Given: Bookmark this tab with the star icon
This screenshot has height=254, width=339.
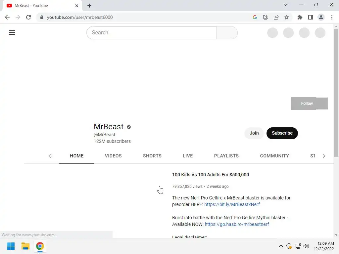Looking at the screenshot, I should 287,17.
